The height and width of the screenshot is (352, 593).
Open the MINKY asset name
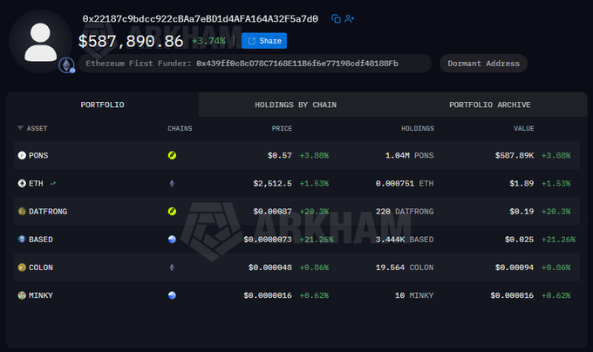[41, 295]
